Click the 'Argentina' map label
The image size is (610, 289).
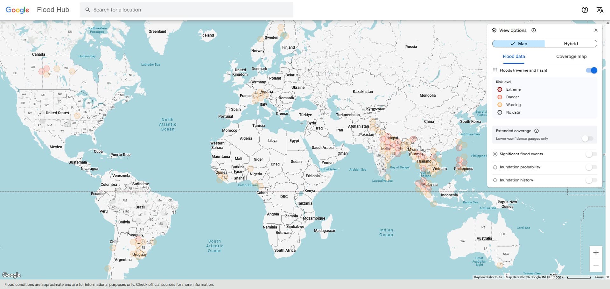[x=123, y=260]
